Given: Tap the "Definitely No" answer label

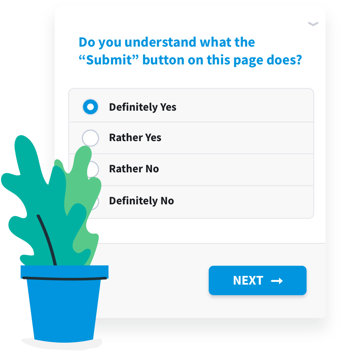Looking at the screenshot, I should [x=141, y=201].
